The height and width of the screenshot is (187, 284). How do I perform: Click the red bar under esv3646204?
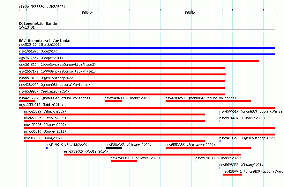122,68
